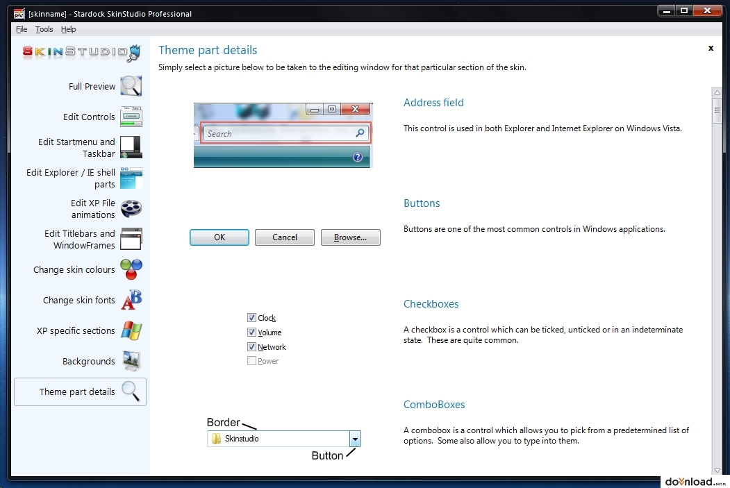The height and width of the screenshot is (488, 730).
Task: Click the Edit Controls icon
Action: click(131, 117)
